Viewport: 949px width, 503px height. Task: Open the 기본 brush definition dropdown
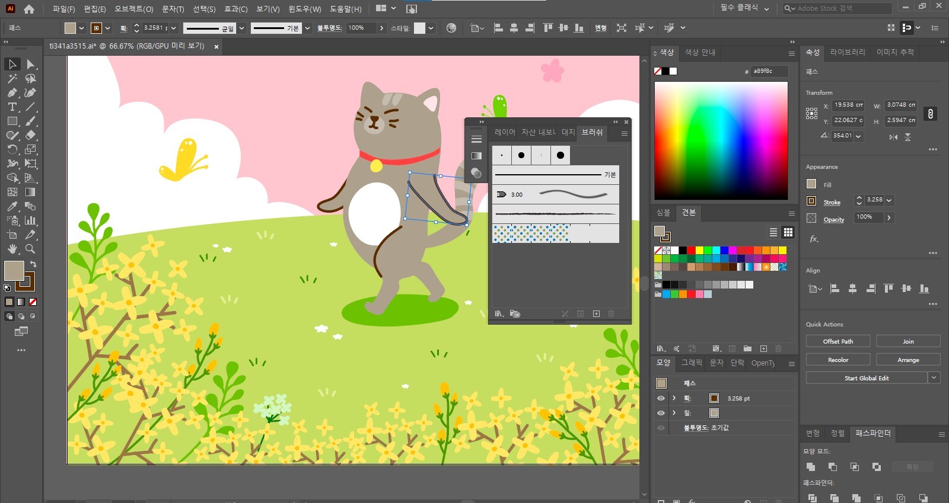click(307, 28)
